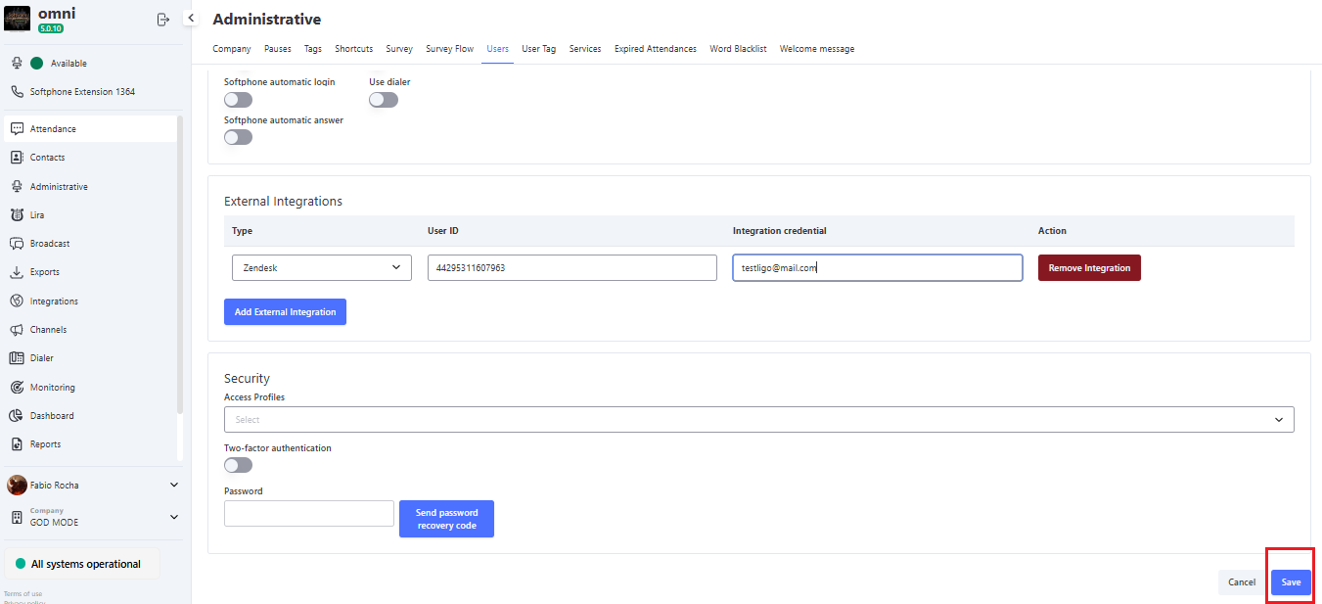Open the Services tab
This screenshot has width=1322, height=604.
click(x=585, y=49)
